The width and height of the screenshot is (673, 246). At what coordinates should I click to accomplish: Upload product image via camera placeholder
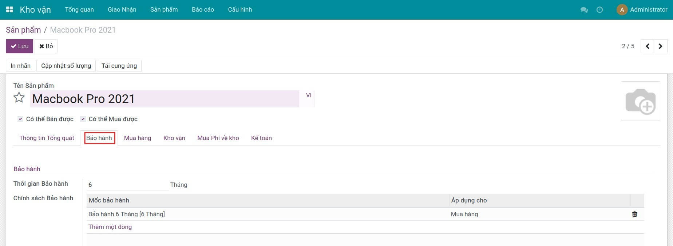640,101
